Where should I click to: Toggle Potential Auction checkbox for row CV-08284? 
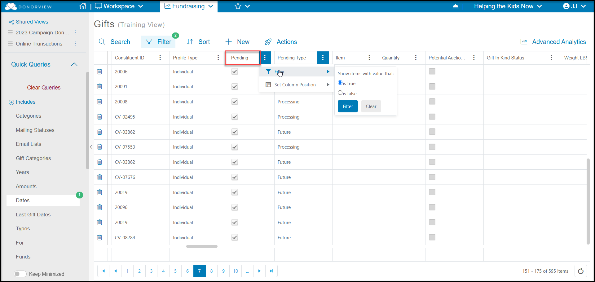432,237
